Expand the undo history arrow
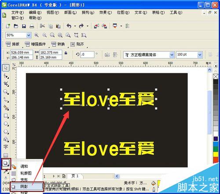The height and width of the screenshot is (194, 220). pyautogui.click(x=75, y=26)
